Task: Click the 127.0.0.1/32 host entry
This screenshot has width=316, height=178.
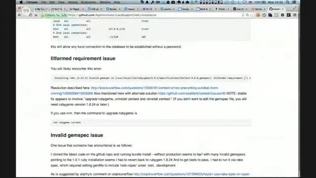Action: point(117,29)
